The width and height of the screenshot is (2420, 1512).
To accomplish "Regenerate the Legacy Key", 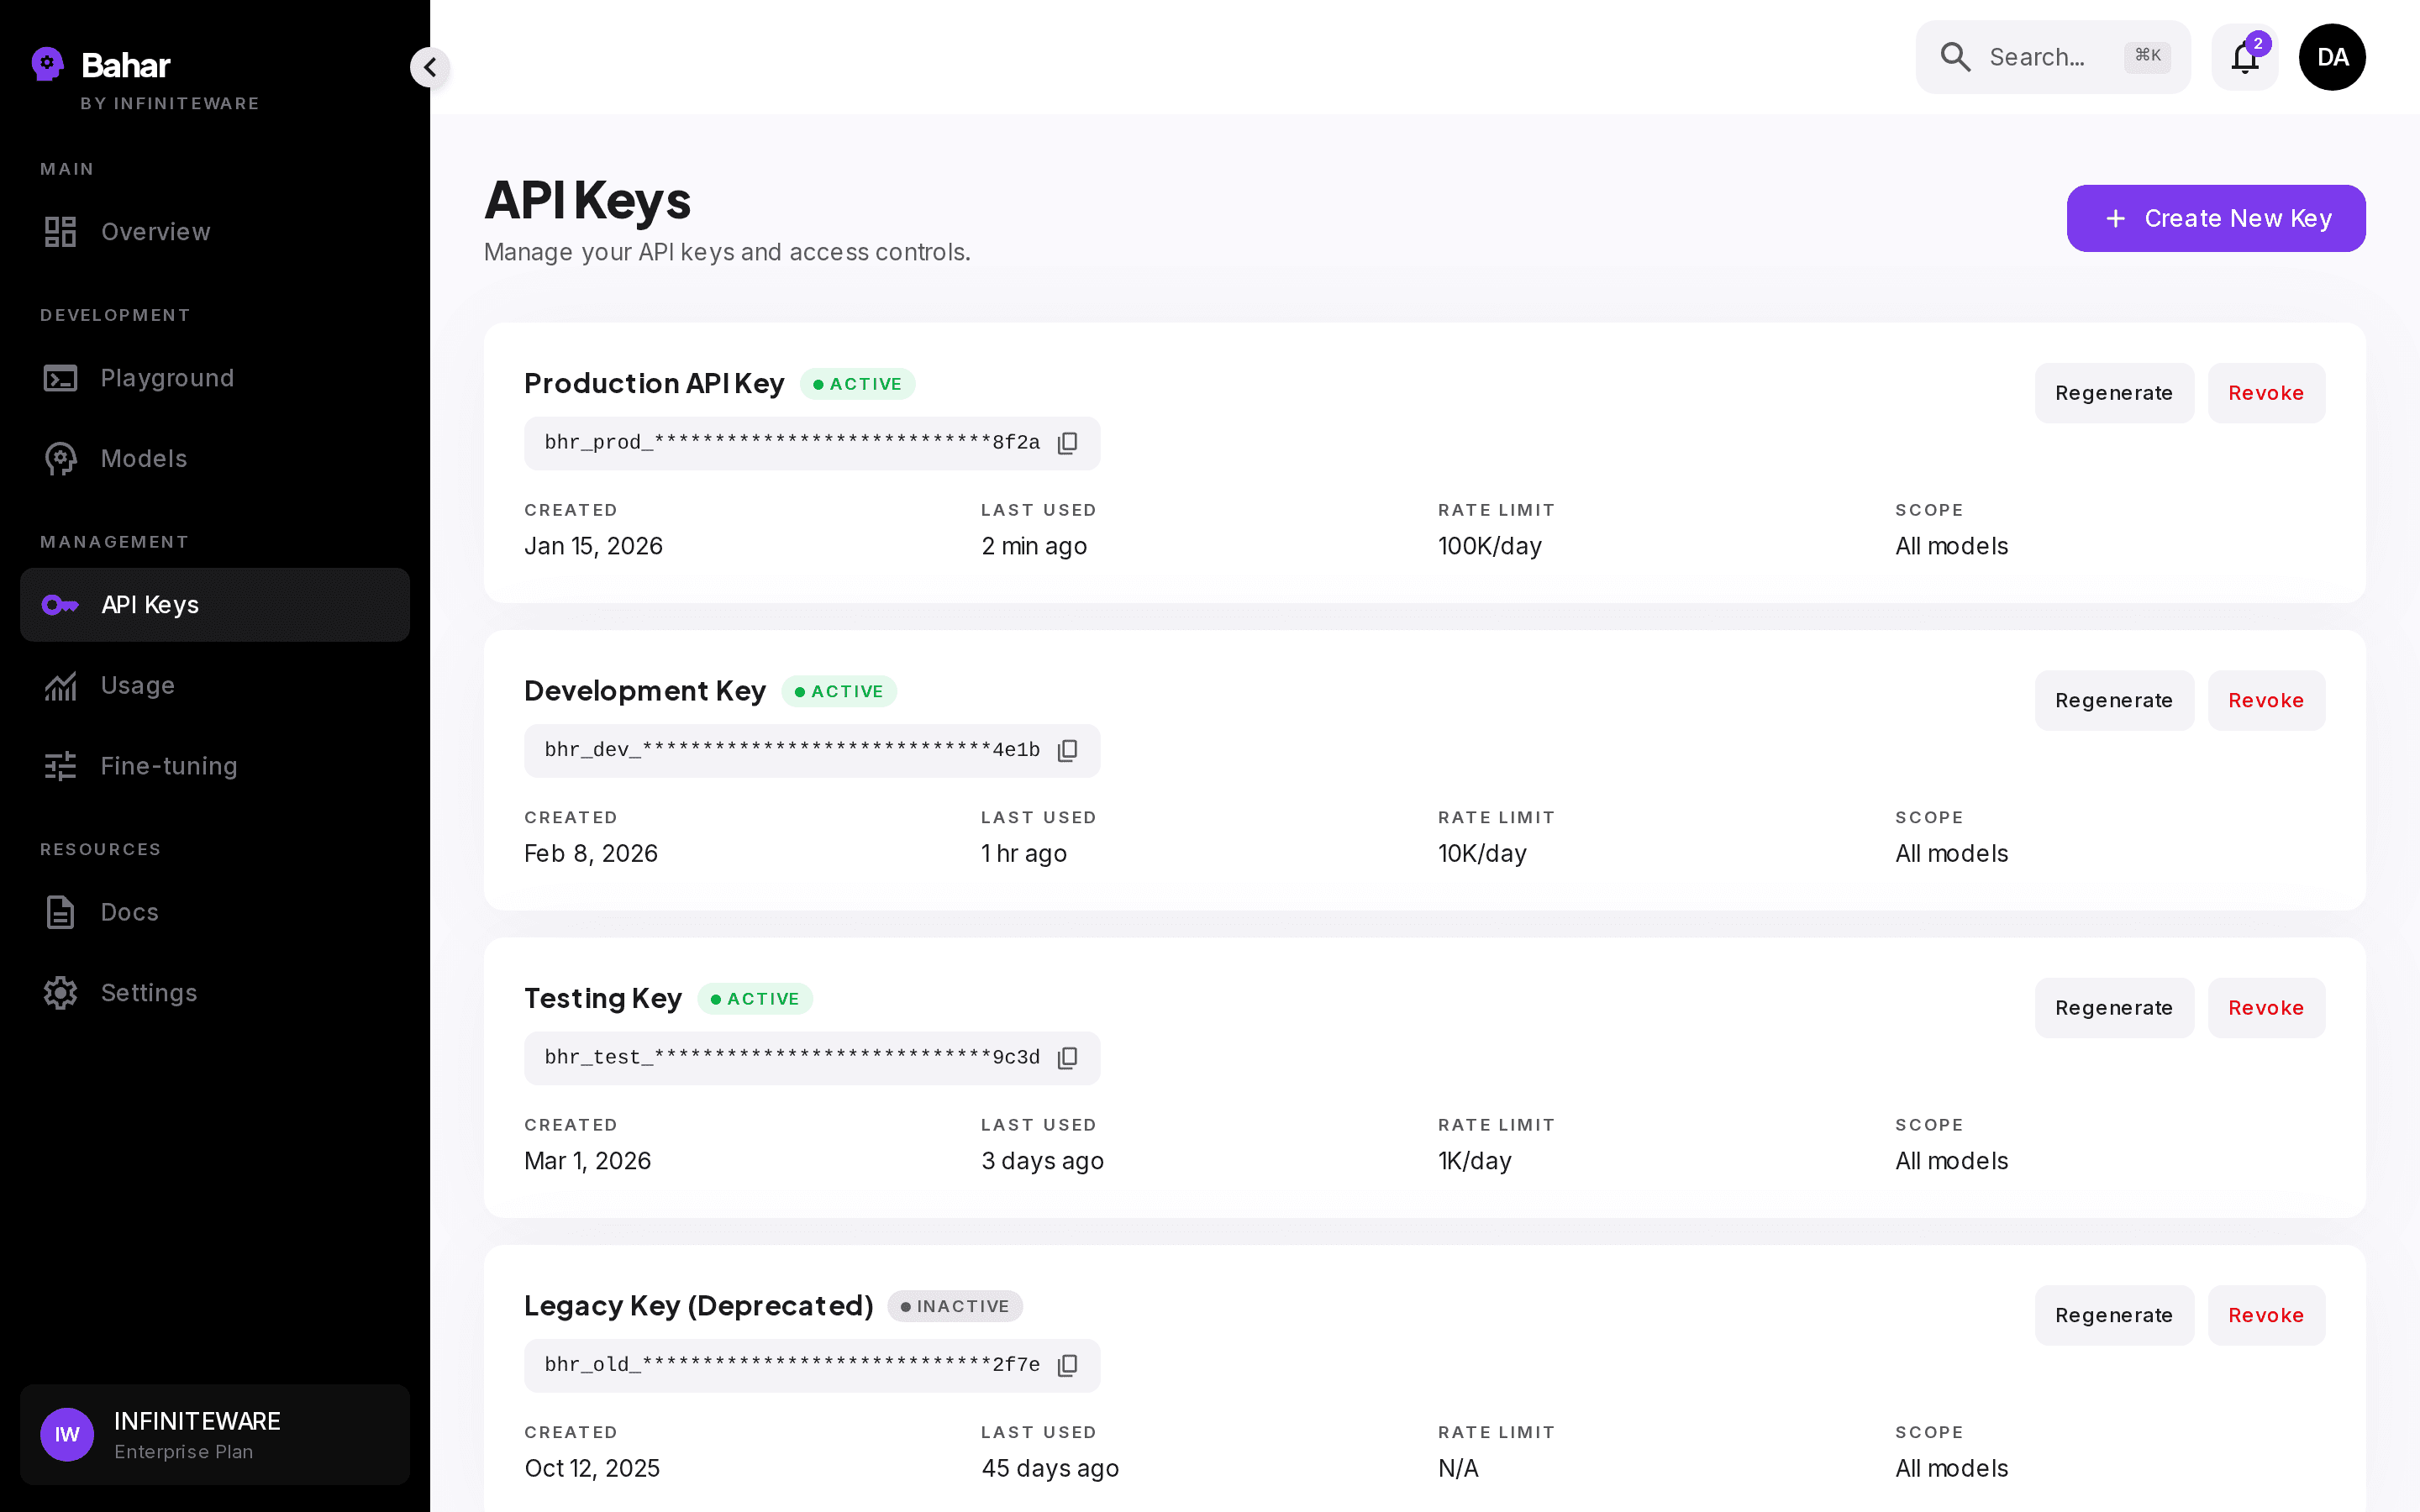I will 2114,1315.
